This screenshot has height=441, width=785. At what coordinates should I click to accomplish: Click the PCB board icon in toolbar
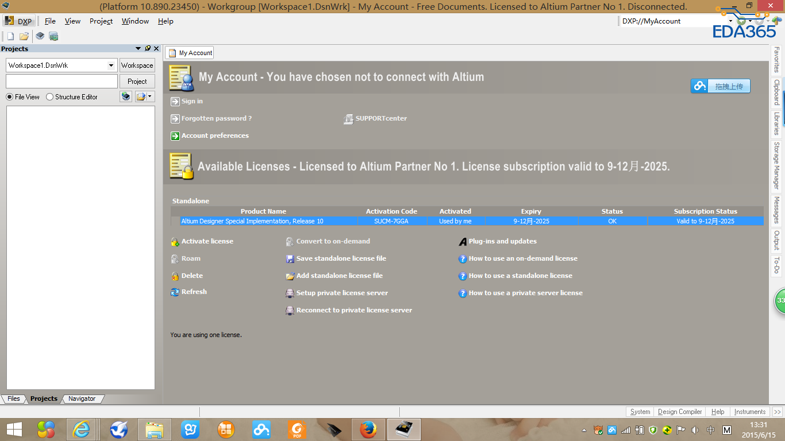pos(53,36)
